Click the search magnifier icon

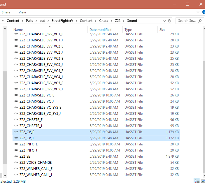[200, 21]
